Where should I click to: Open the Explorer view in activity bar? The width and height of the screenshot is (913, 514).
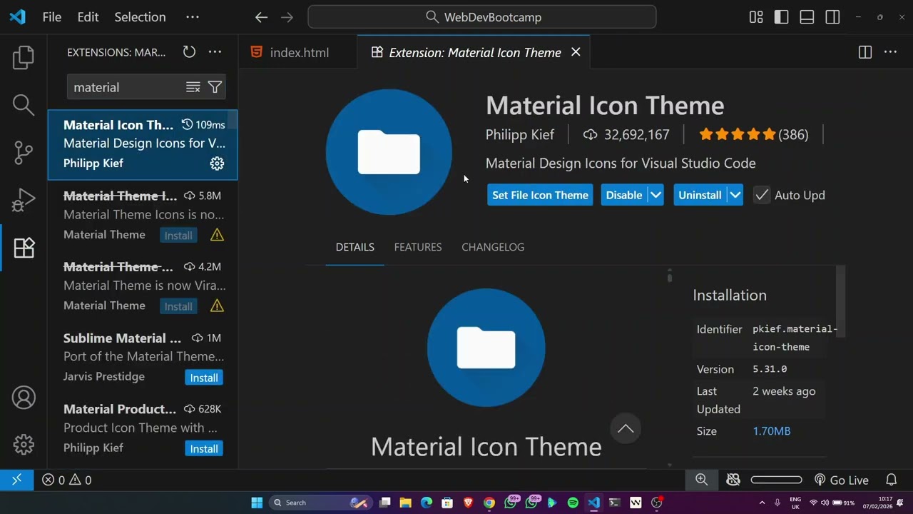pyautogui.click(x=24, y=57)
